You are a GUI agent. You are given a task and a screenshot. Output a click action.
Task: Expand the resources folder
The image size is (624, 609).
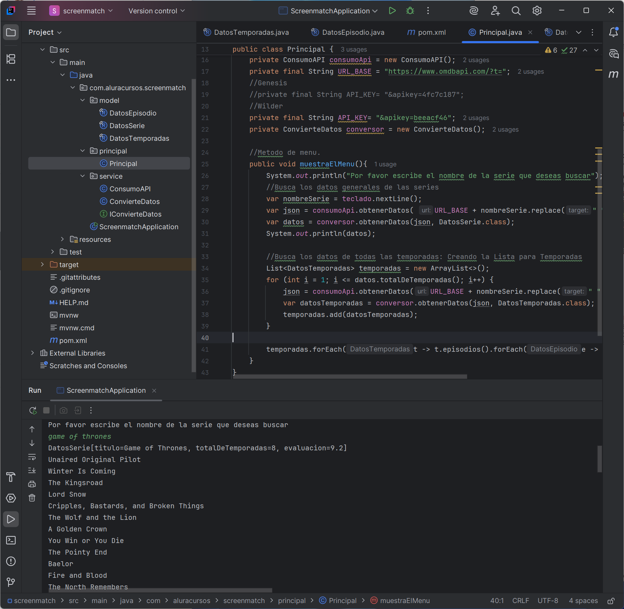[63, 239]
